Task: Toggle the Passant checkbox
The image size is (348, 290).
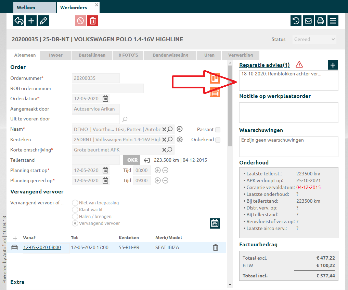Action: (218, 130)
